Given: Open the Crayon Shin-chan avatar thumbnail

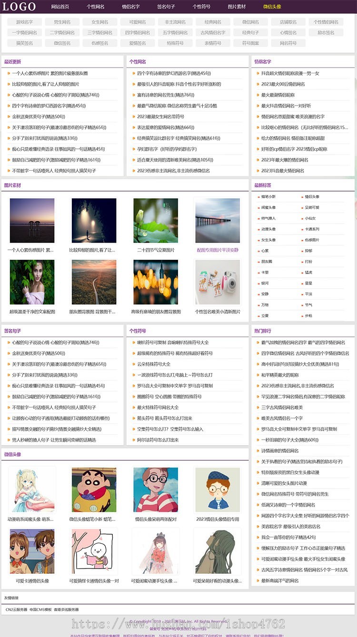Looking at the screenshot, I should click(x=94, y=490).
